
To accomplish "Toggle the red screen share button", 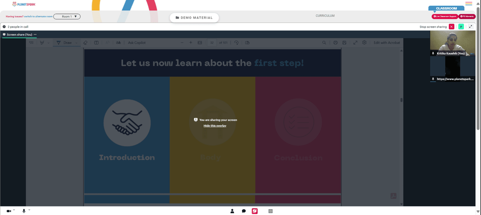I will [x=254, y=211].
